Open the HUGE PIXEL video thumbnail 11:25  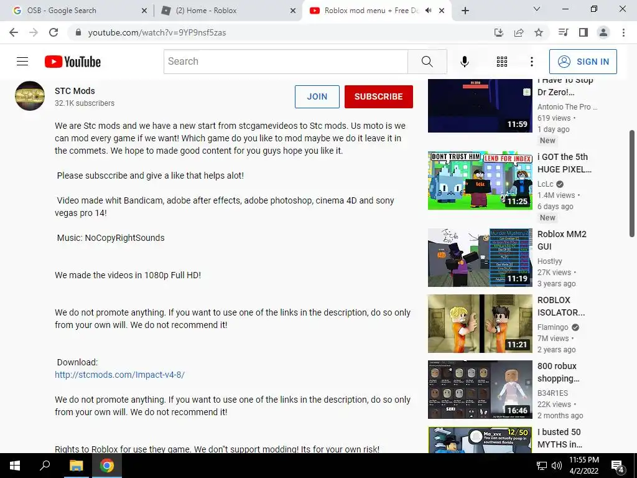480,180
